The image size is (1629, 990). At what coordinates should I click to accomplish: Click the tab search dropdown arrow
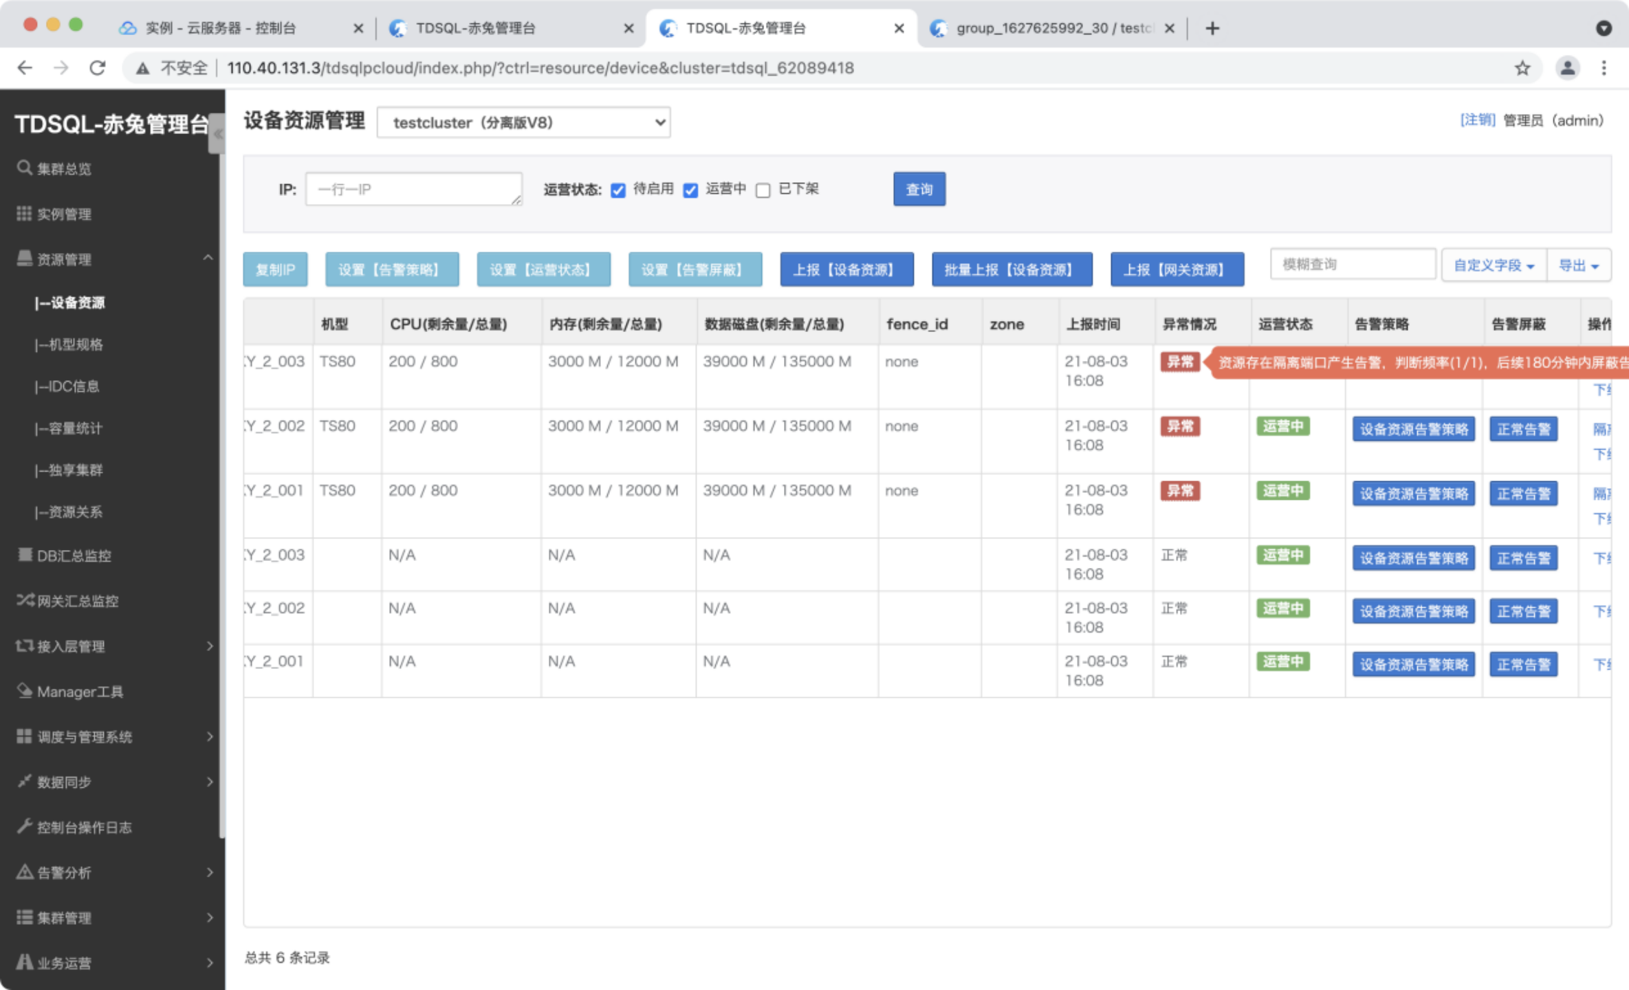1604,28
